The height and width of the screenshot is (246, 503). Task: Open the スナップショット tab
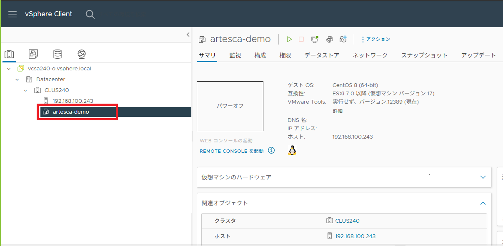[424, 55]
